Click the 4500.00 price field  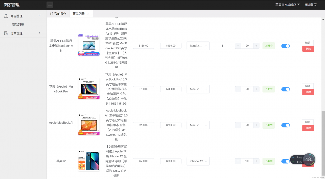143,161
